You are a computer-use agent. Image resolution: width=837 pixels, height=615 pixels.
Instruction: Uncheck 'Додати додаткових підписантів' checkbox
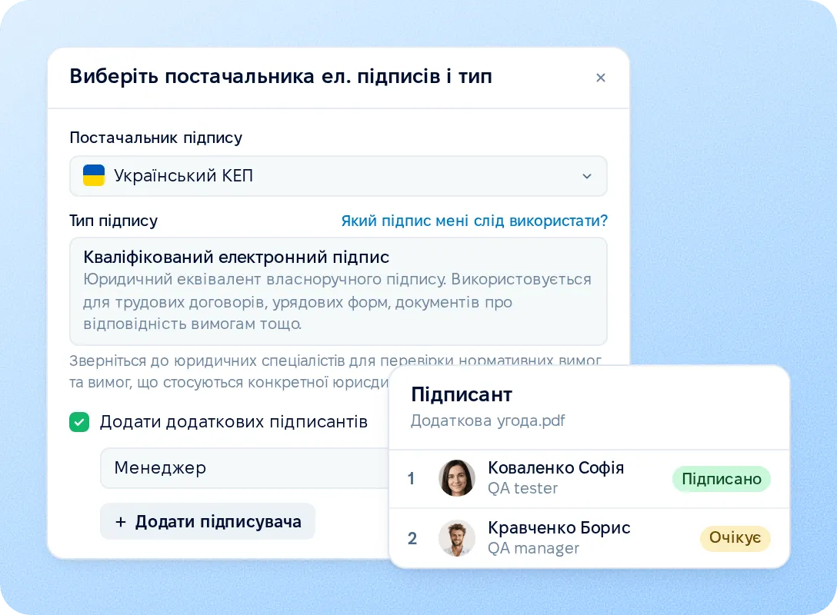[x=79, y=422]
